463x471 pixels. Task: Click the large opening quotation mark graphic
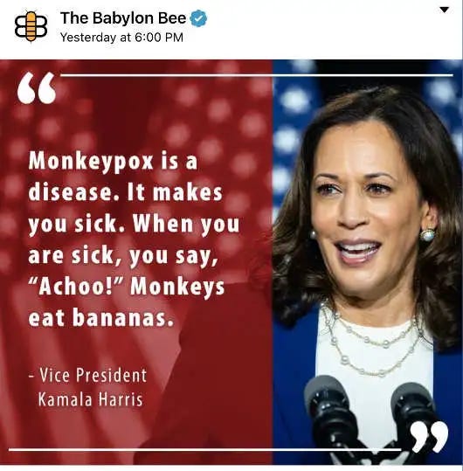37,87
